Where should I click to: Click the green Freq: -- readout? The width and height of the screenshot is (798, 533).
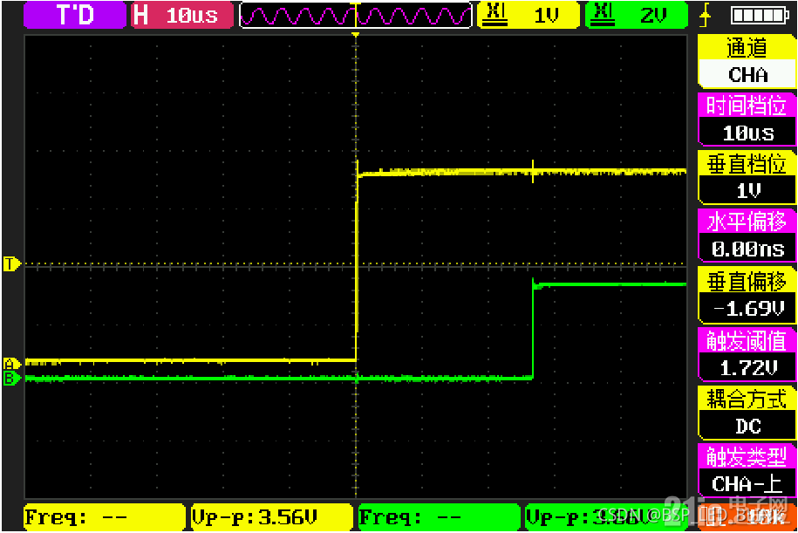(x=440, y=517)
